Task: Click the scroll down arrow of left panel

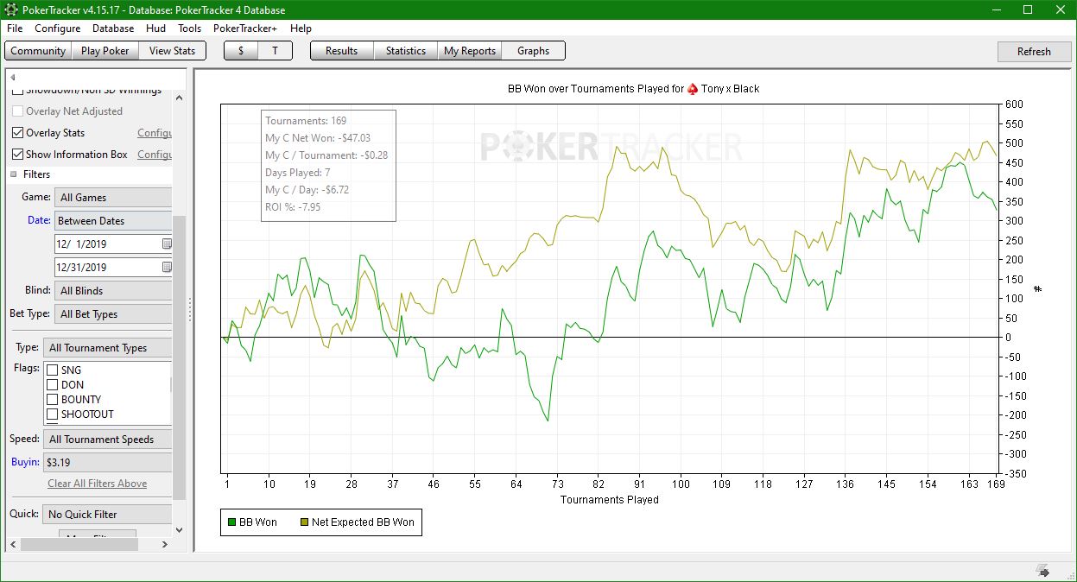Action: 180,530
